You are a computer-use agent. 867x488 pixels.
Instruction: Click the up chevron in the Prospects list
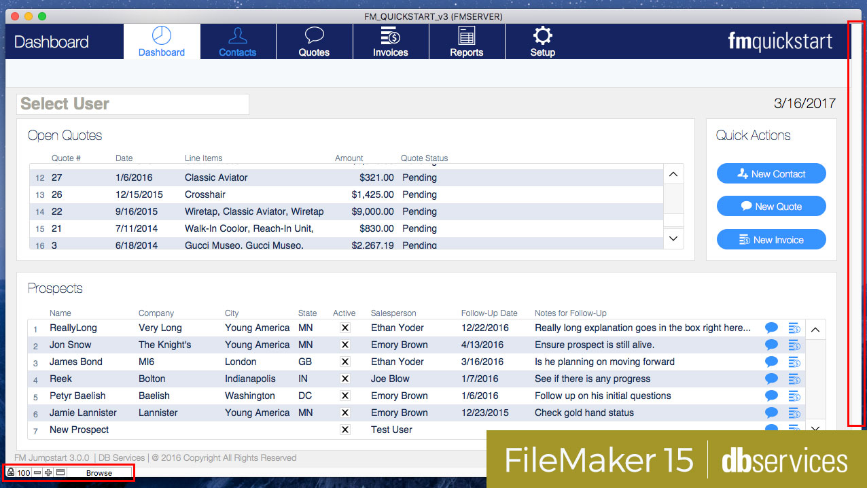(x=815, y=329)
